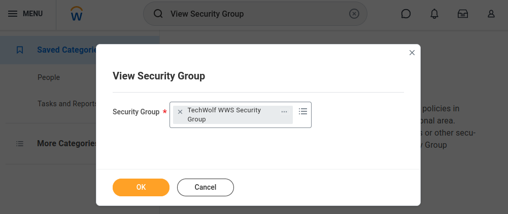Click the OK button
Image resolution: width=508 pixels, height=214 pixels.
pos(141,187)
